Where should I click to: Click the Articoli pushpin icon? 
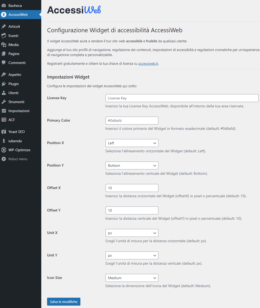[x=4, y=26]
